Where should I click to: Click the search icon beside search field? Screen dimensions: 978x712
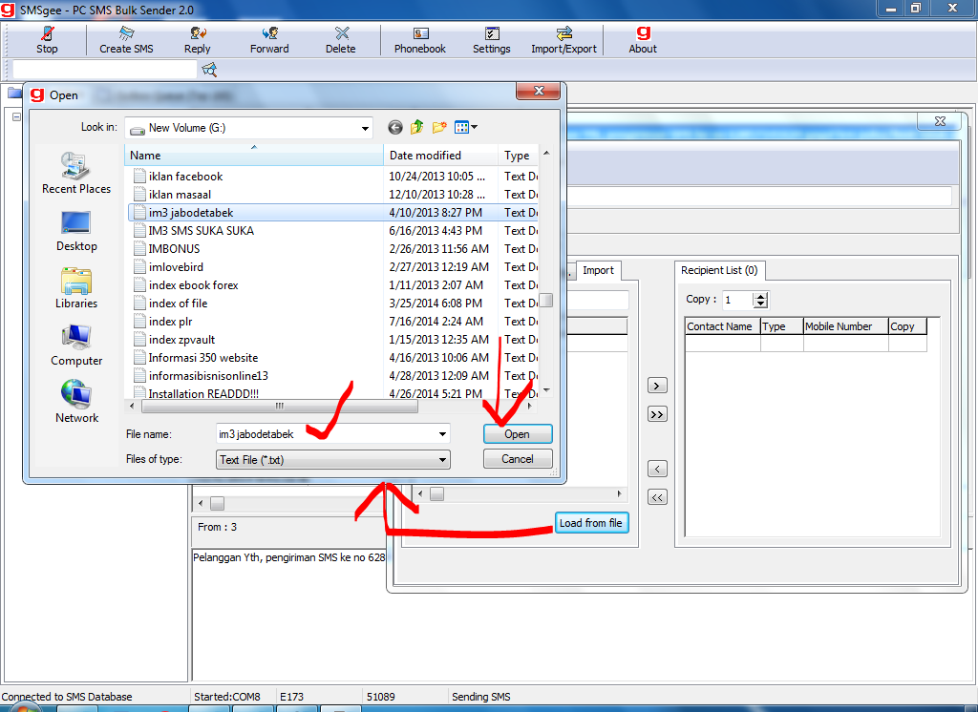209,70
